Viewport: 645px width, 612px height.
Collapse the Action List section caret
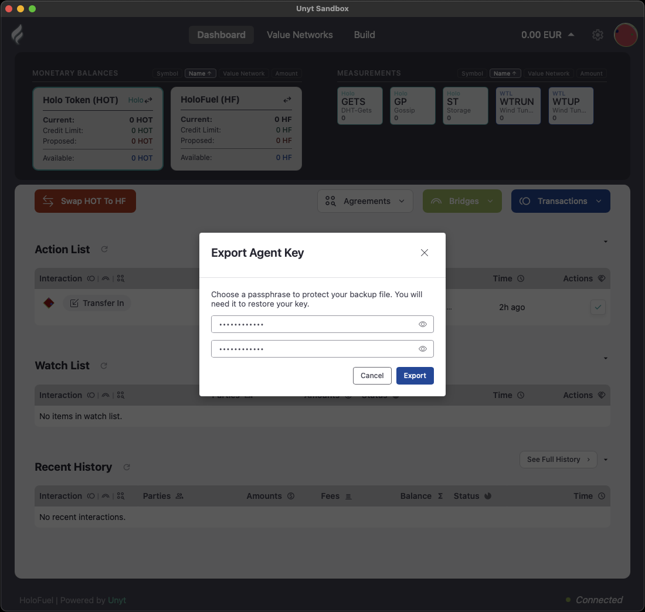pyautogui.click(x=606, y=242)
